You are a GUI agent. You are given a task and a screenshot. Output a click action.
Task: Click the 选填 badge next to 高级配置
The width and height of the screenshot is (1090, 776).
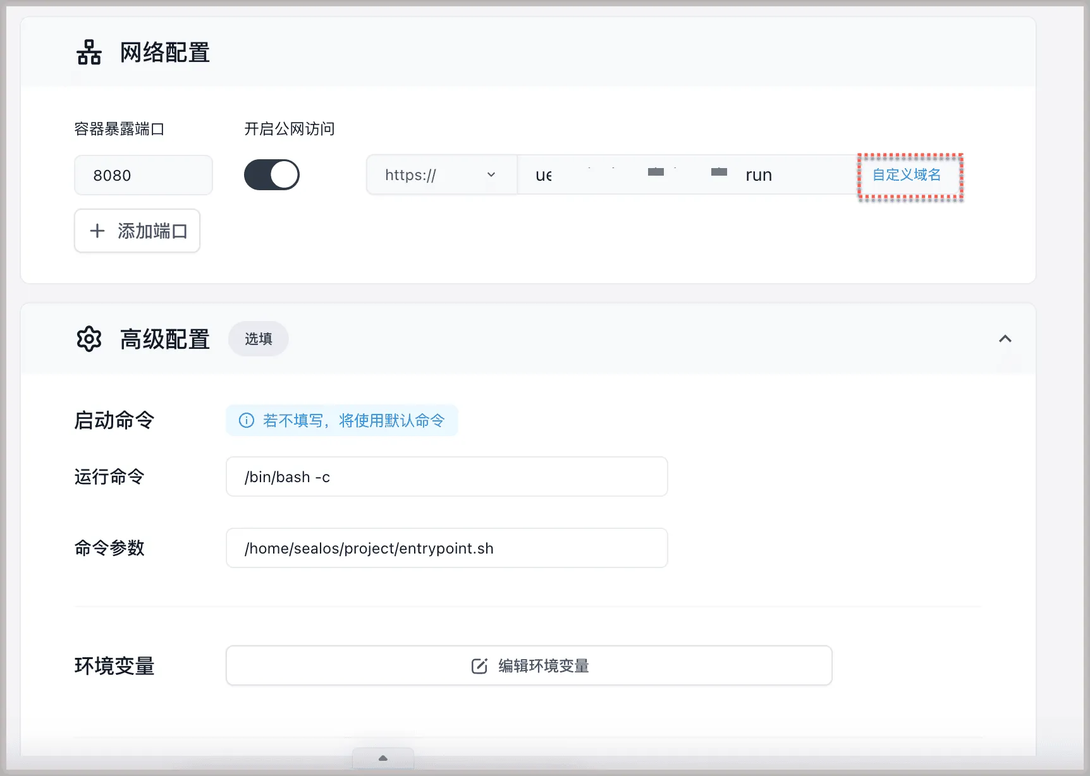(x=259, y=339)
